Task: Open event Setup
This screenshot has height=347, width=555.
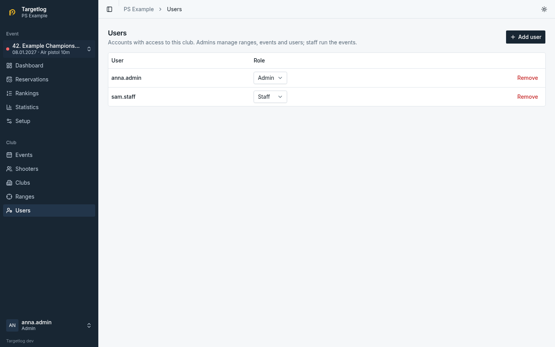Action: (x=49, y=121)
